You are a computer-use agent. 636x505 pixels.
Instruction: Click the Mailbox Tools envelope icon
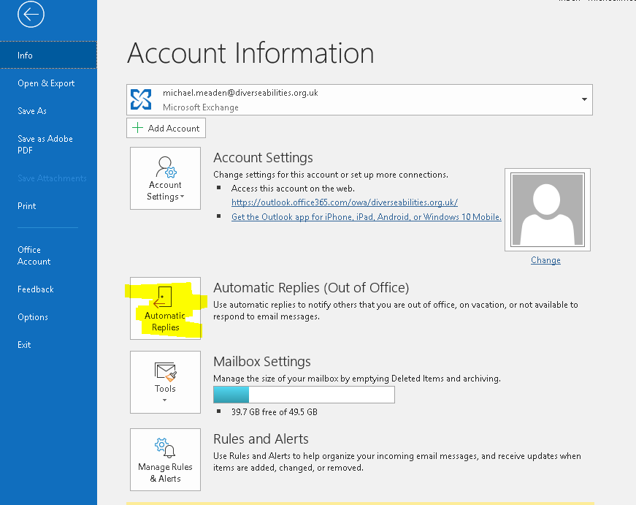[165, 371]
